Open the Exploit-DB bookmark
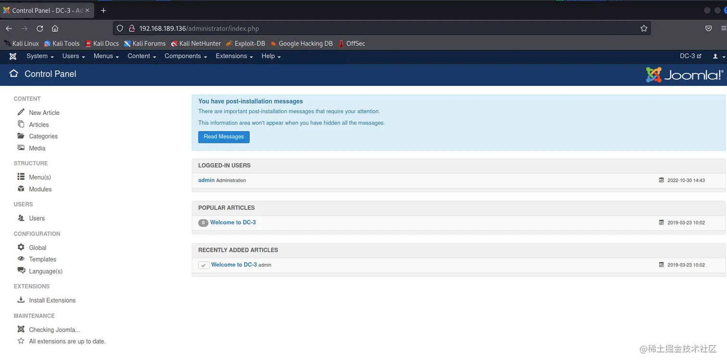The image size is (727, 364). click(x=246, y=43)
